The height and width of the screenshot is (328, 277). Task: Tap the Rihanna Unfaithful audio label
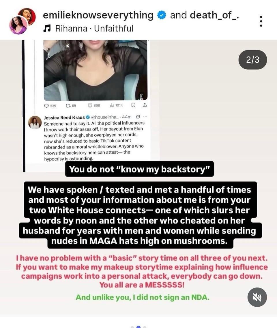(x=94, y=29)
